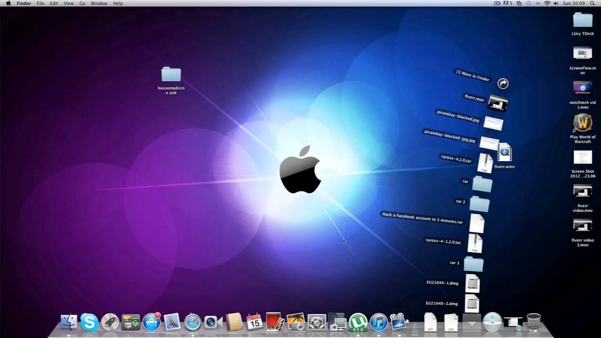601x338 pixels.
Task: Click the Adobe updater menu bar icon
Action: (x=508, y=3)
